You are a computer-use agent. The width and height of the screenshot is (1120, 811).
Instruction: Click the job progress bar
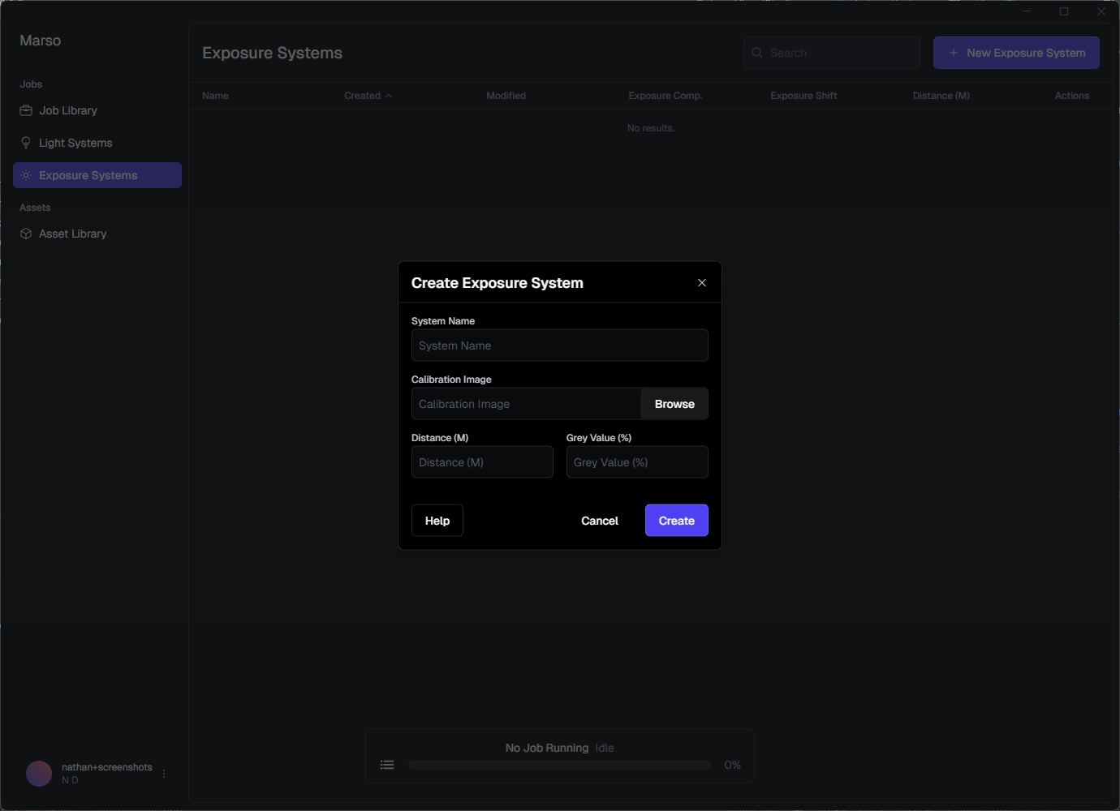pyautogui.click(x=559, y=765)
